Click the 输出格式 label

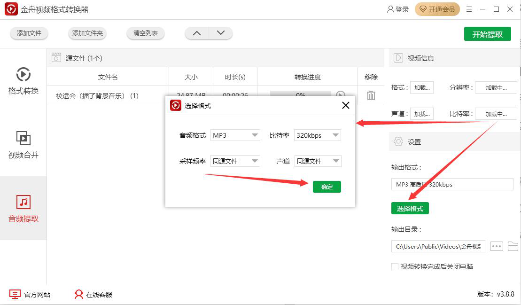pyautogui.click(x=406, y=167)
